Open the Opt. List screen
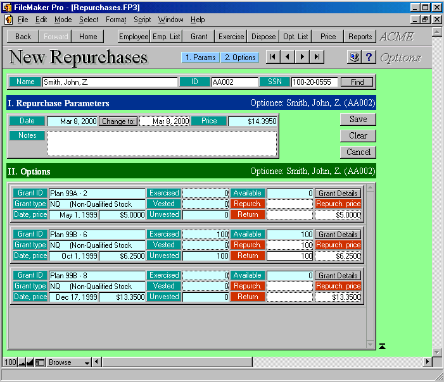Image resolution: width=444 pixels, height=382 pixels. pyautogui.click(x=296, y=37)
